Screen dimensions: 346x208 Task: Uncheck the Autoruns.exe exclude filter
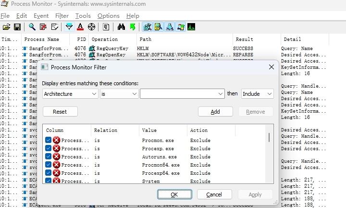click(x=48, y=156)
